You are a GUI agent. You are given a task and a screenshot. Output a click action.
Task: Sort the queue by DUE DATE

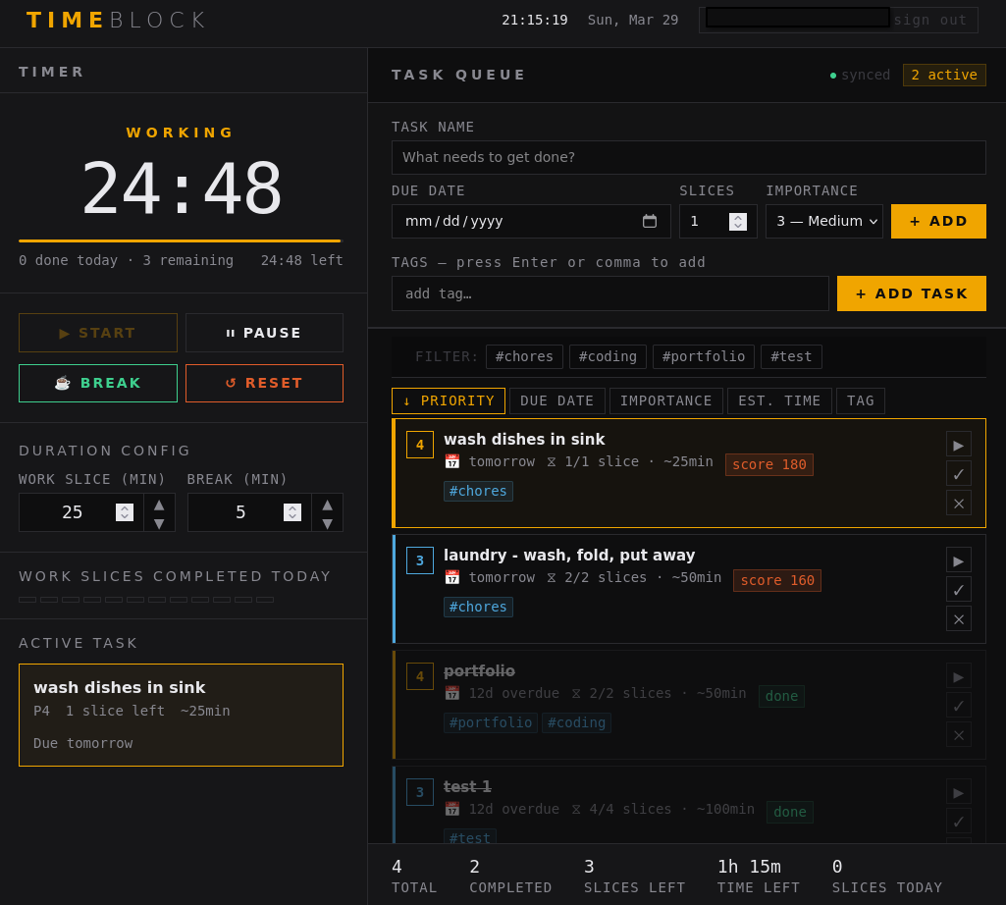556,400
